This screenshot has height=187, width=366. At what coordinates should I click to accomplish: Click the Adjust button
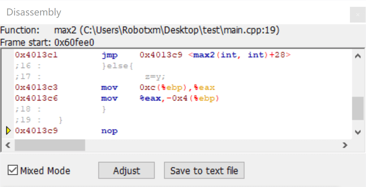point(126,171)
